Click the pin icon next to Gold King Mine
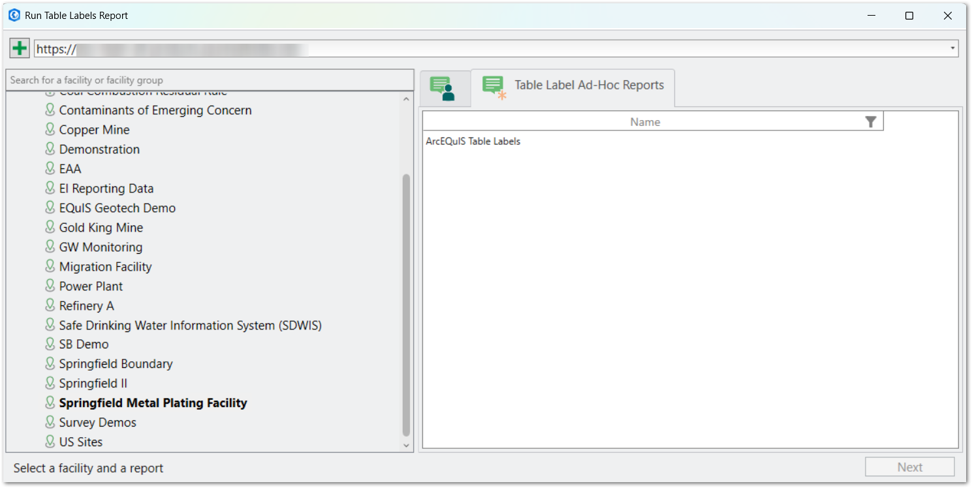 tap(51, 227)
